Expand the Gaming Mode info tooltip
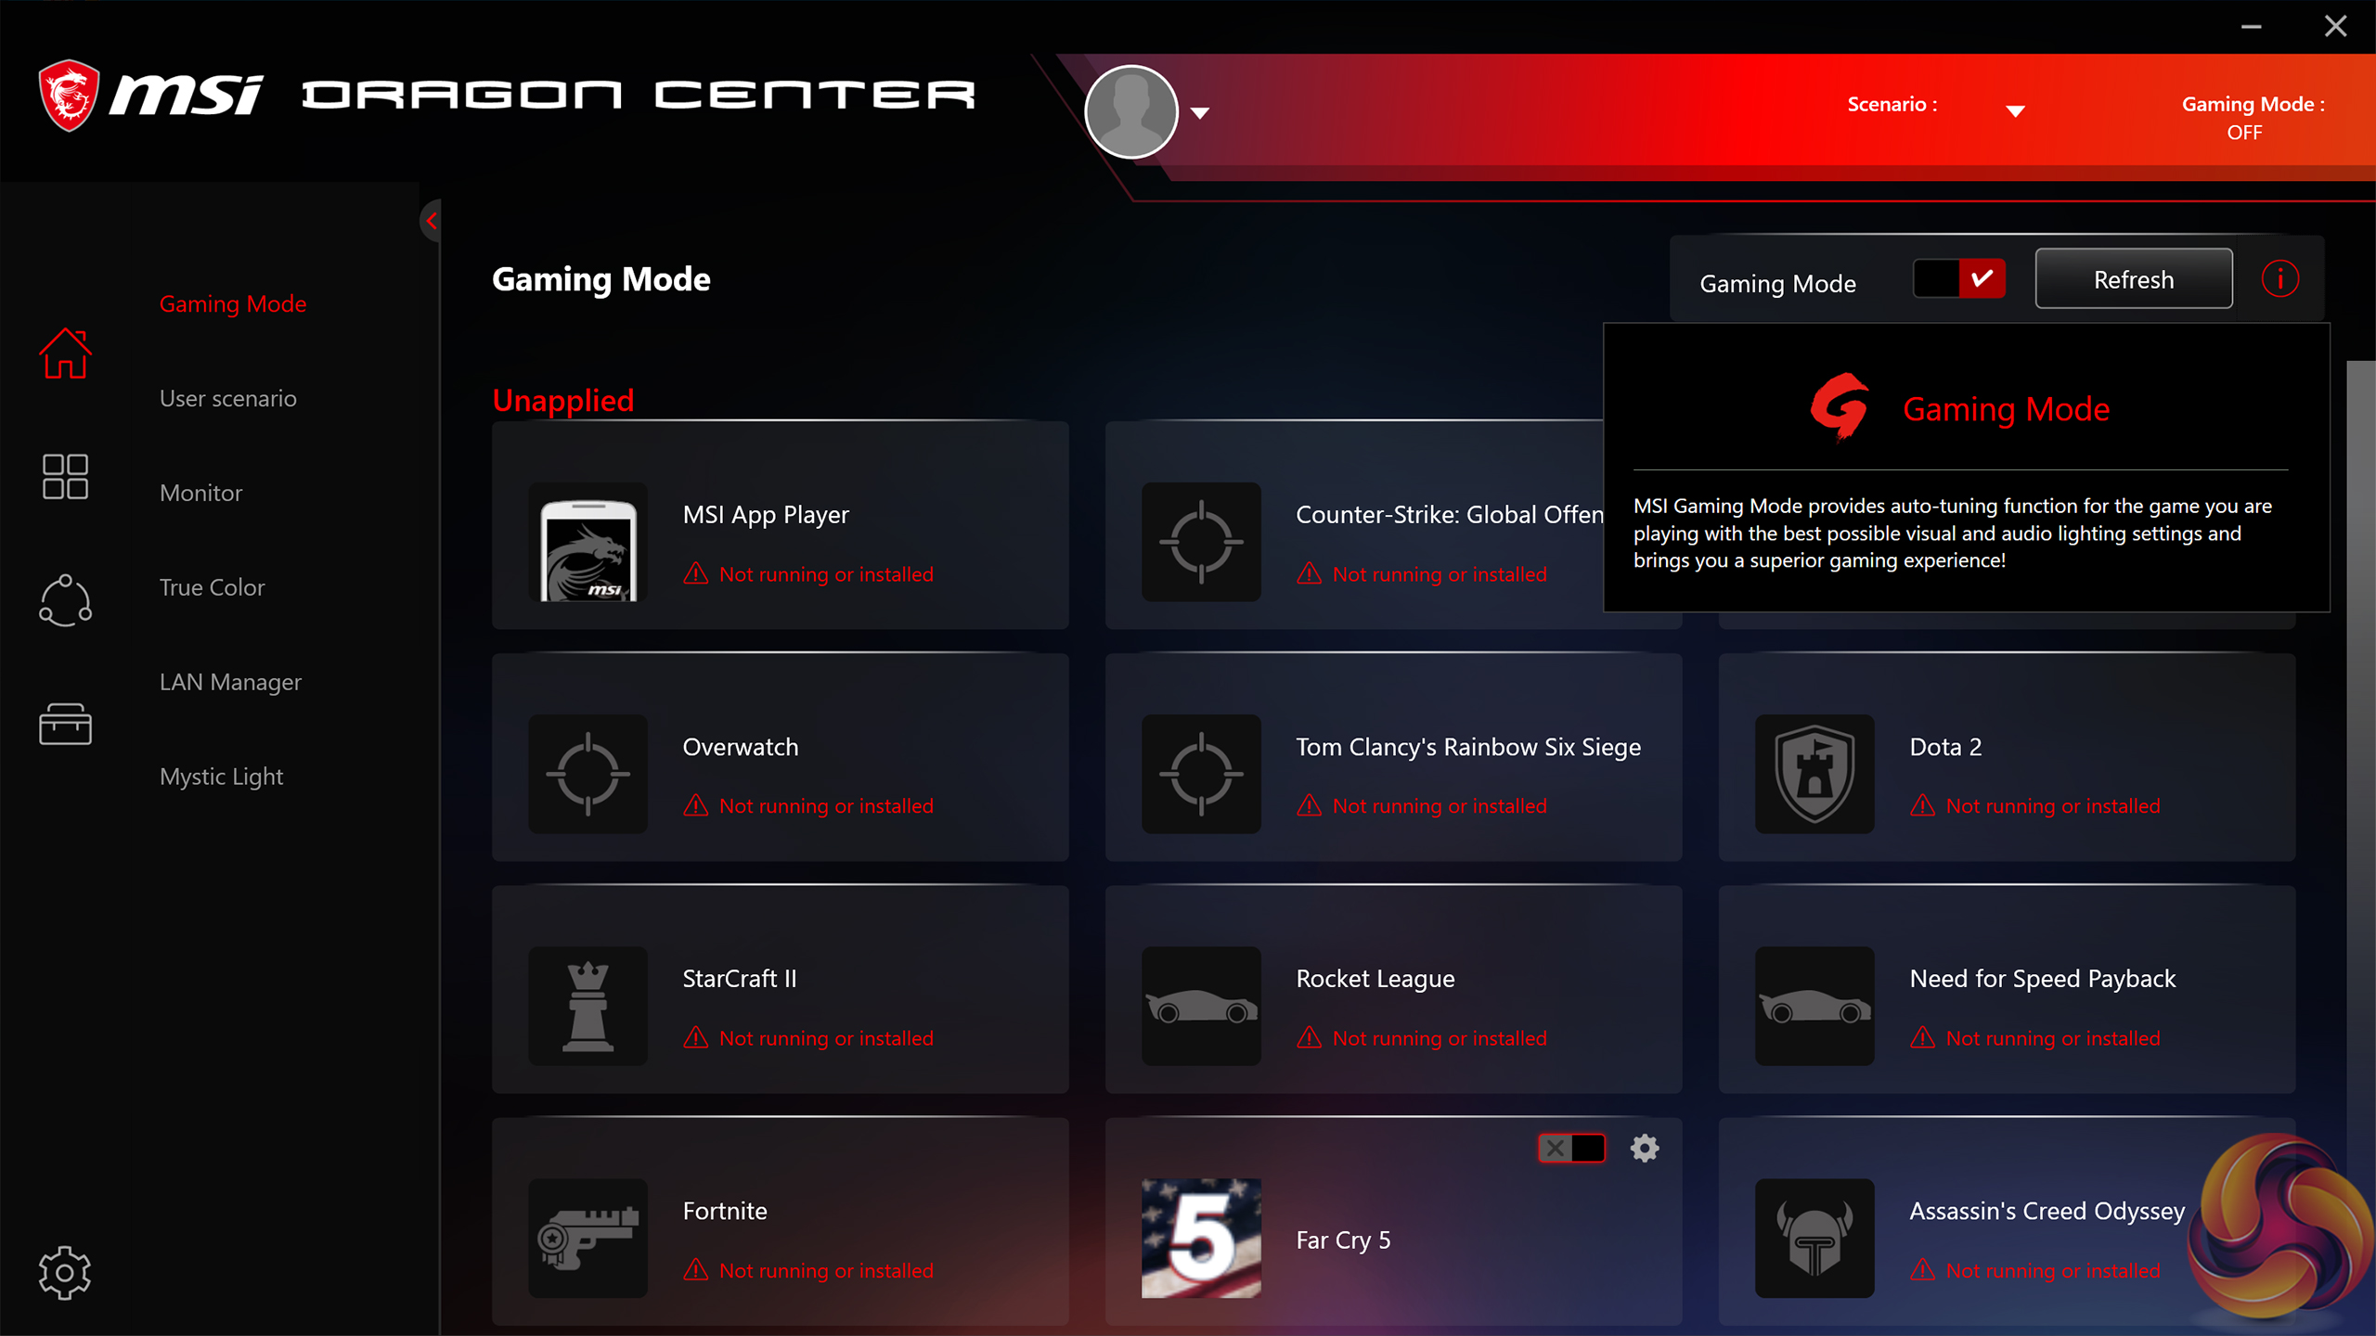Image resolution: width=2376 pixels, height=1336 pixels. coord(2279,279)
